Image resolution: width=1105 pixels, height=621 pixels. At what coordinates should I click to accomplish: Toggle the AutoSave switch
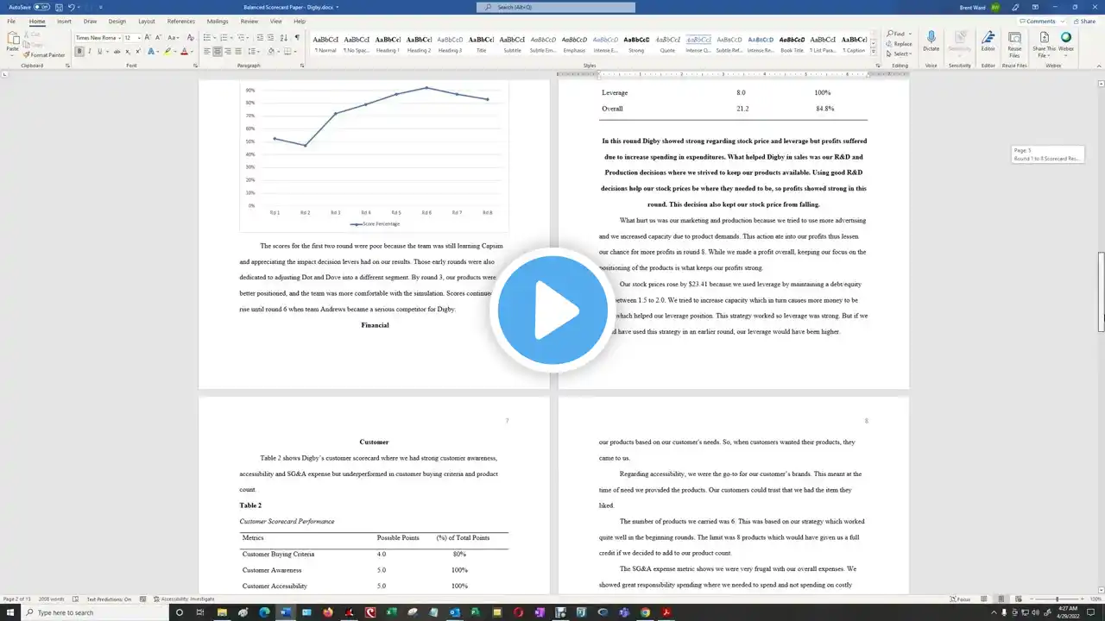tap(41, 7)
